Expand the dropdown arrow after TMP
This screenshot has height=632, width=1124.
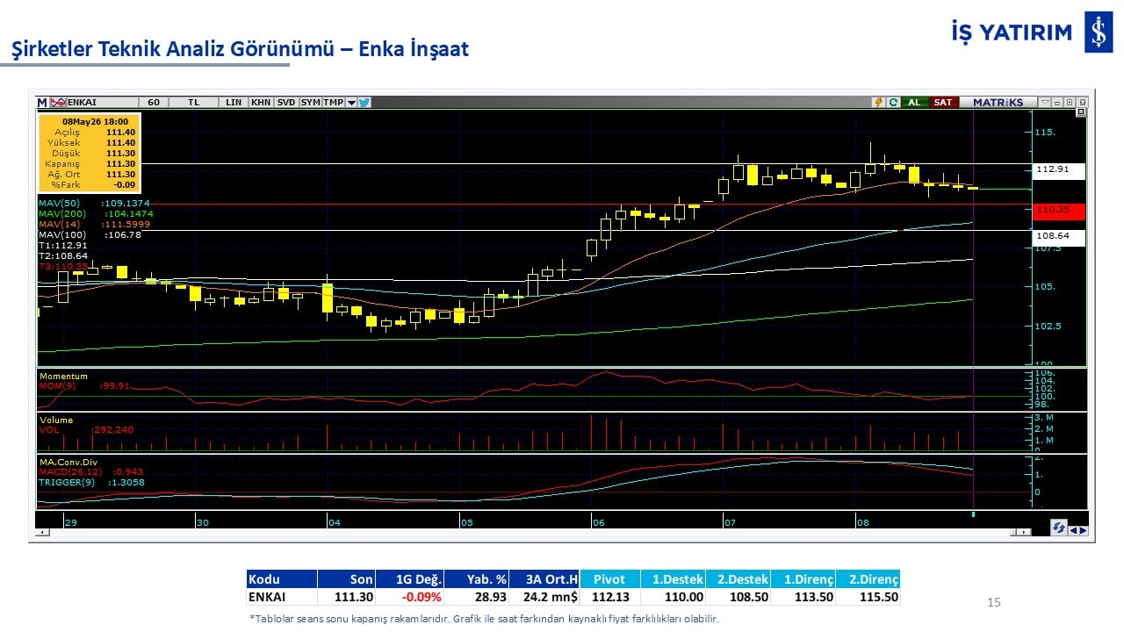351,102
